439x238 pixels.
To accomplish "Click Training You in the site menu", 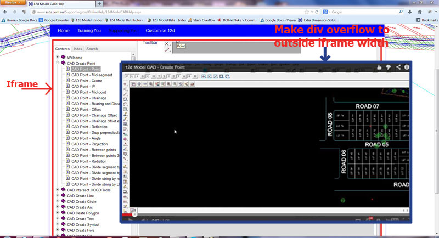I will (89, 31).
